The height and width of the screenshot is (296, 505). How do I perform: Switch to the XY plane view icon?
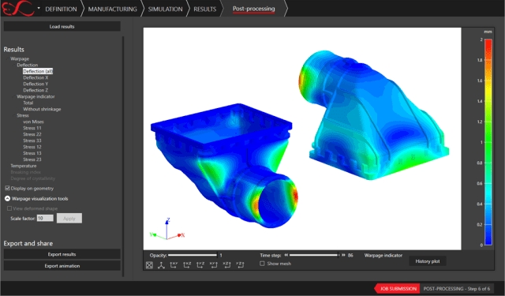(x=174, y=264)
